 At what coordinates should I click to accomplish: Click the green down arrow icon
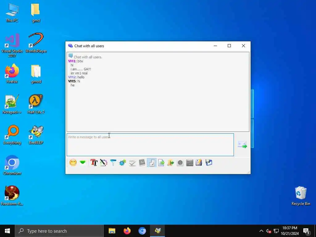click(83, 162)
